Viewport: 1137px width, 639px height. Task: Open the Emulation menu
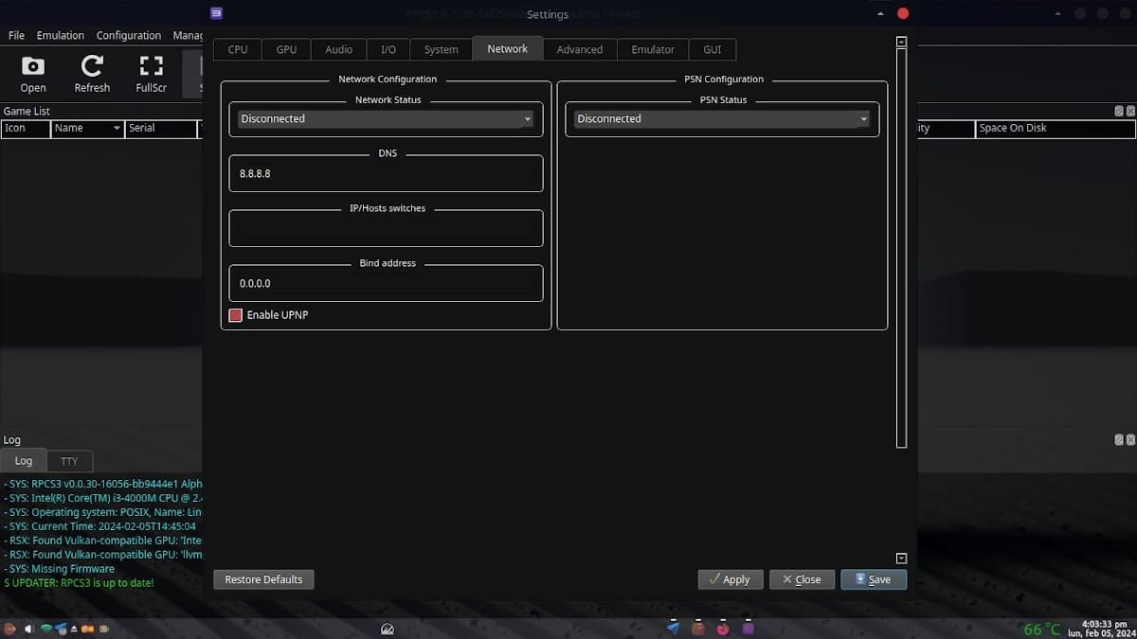[61, 35]
